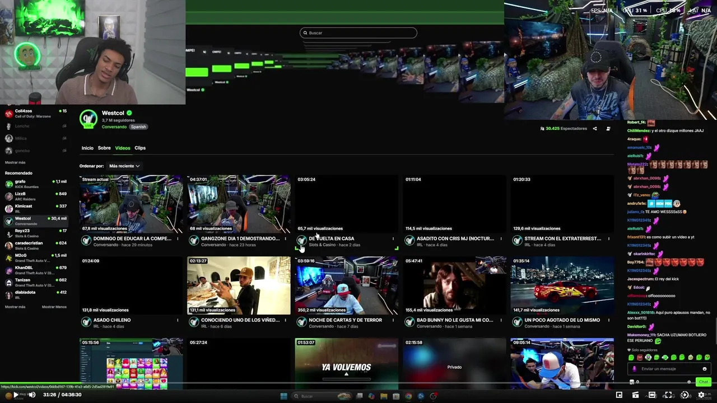Open chat settings gear icon

pos(689,382)
